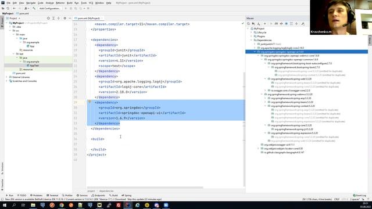The height and width of the screenshot is (209, 372).
Task: Click 'dependencies' breadcrumb below the editor
Action: [106, 191]
